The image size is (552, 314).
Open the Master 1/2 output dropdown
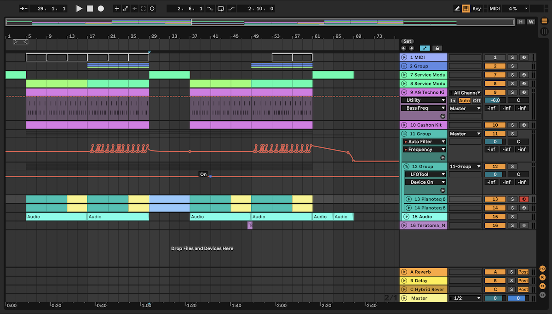[465, 298]
